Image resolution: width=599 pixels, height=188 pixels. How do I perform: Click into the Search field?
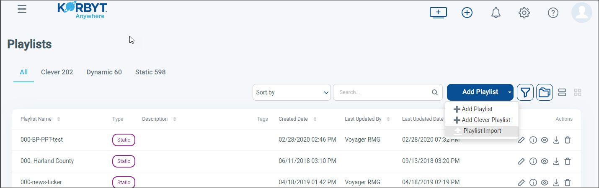387,92
